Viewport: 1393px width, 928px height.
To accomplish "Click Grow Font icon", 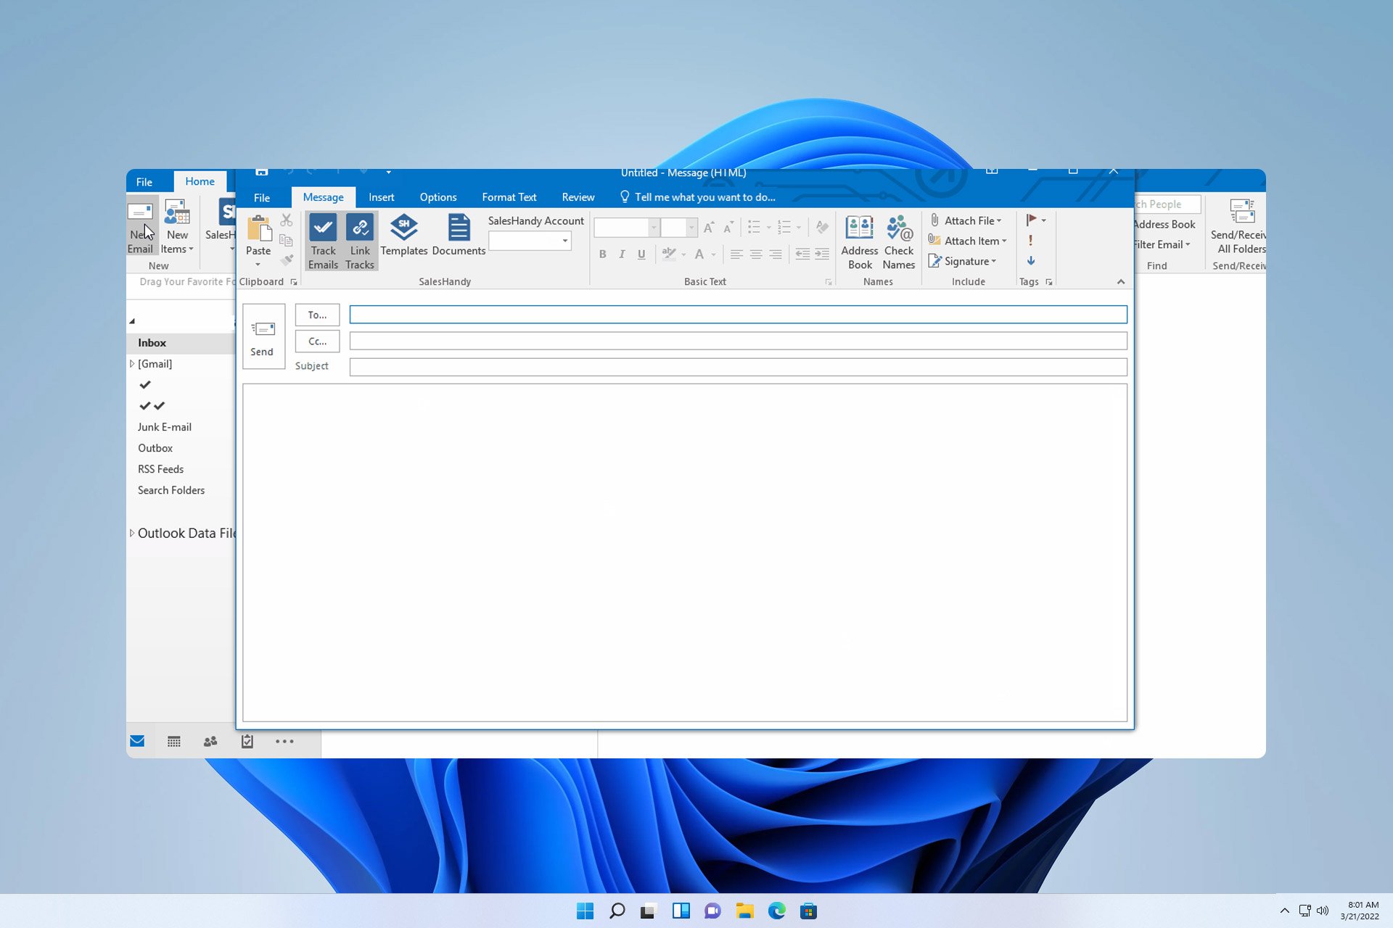I will [709, 228].
